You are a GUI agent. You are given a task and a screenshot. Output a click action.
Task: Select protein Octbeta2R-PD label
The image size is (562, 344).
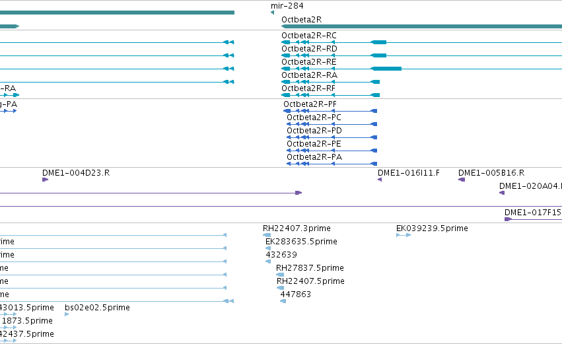point(314,131)
